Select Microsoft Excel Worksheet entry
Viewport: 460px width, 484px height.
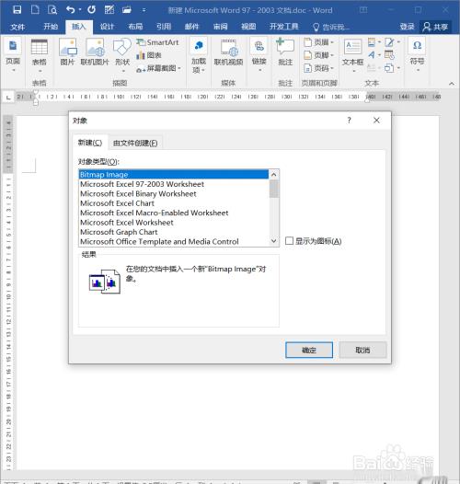coord(174,223)
